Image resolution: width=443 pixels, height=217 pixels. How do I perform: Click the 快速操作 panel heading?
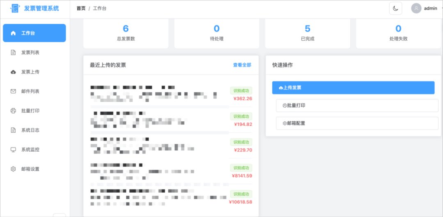point(283,65)
